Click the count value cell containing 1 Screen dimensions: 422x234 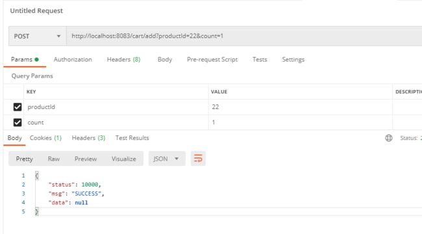(301, 123)
